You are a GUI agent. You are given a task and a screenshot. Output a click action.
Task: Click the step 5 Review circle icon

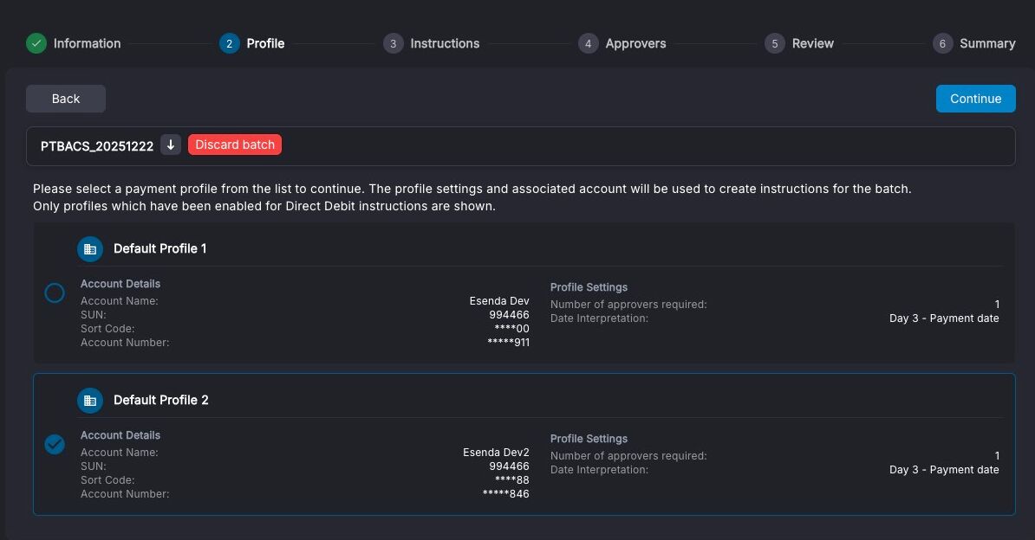pyautogui.click(x=774, y=43)
